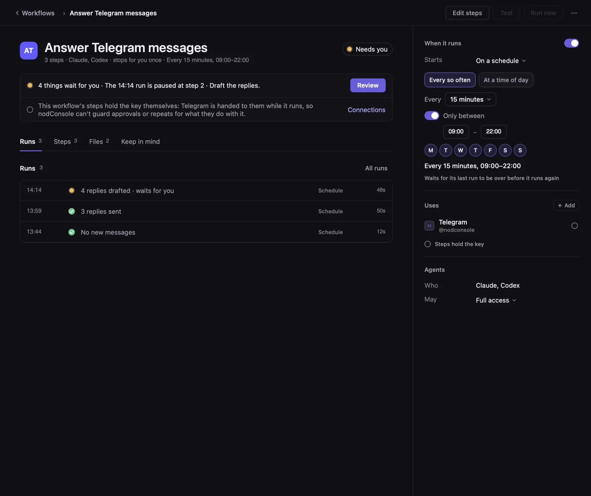The height and width of the screenshot is (496, 591).
Task: Disable the 'Only between' time window switch
Action: point(432,116)
